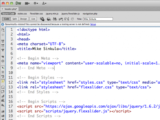Open related file styles.css
This screenshot has width=160, height=120.
coord(22,14)
